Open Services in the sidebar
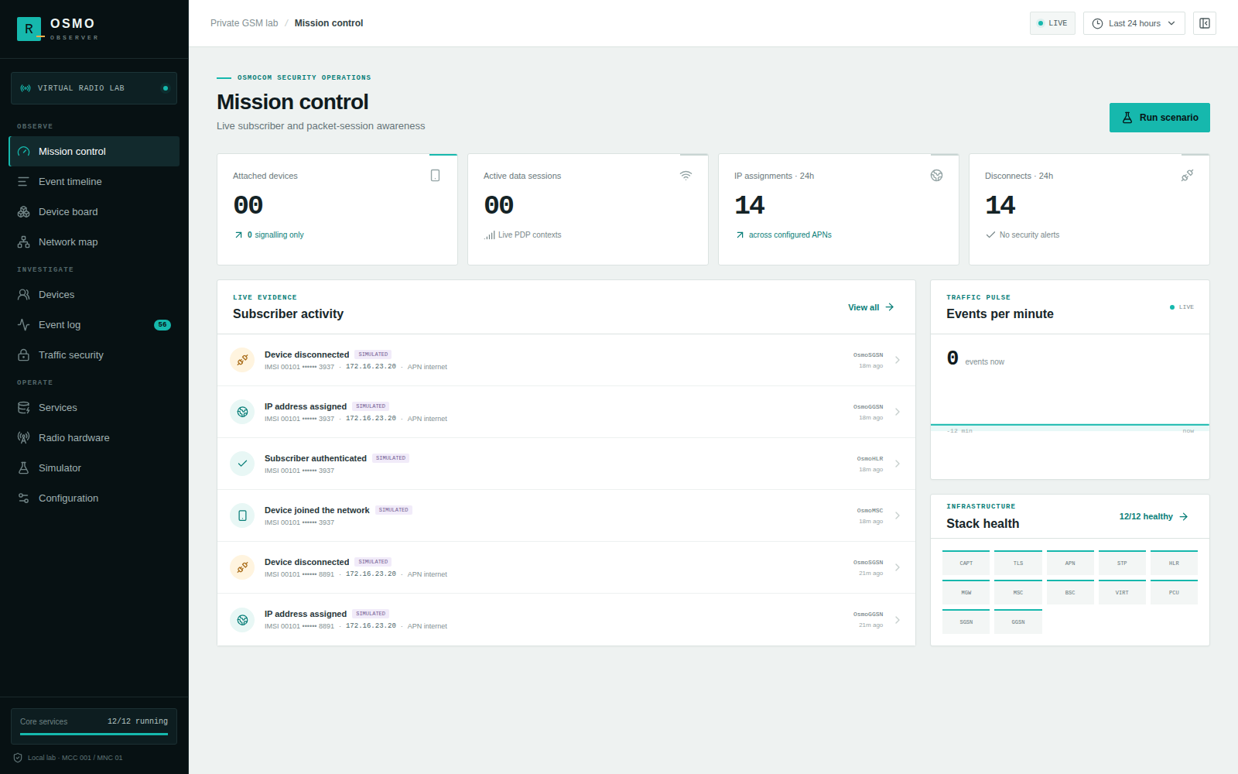This screenshot has height=774, width=1238. pyautogui.click(x=94, y=408)
